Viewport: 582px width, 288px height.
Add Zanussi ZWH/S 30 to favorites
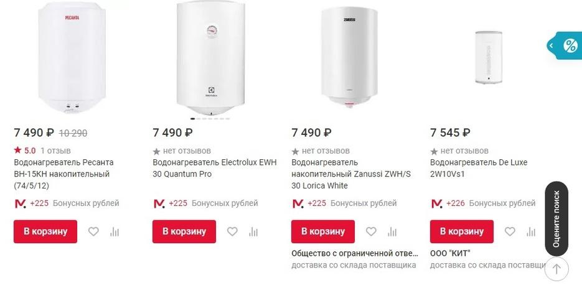click(x=371, y=231)
